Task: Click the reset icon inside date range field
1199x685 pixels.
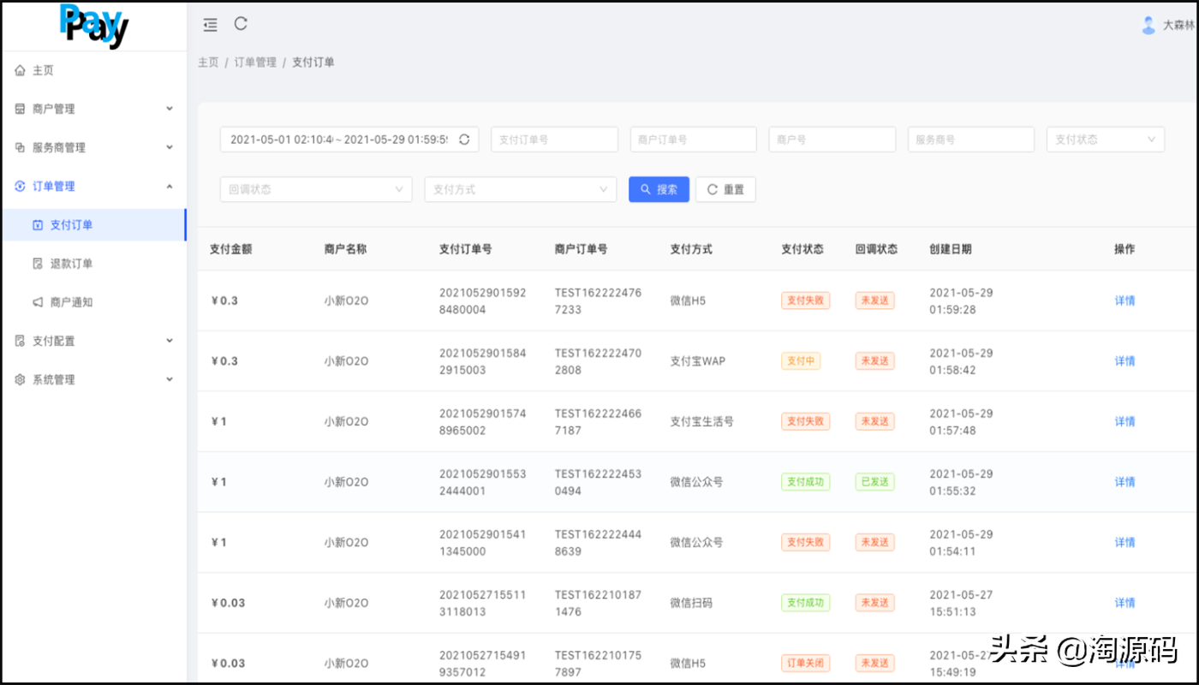Action: 464,140
